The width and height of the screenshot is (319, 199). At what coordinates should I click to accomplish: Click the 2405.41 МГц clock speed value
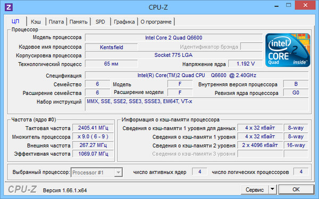point(93,128)
